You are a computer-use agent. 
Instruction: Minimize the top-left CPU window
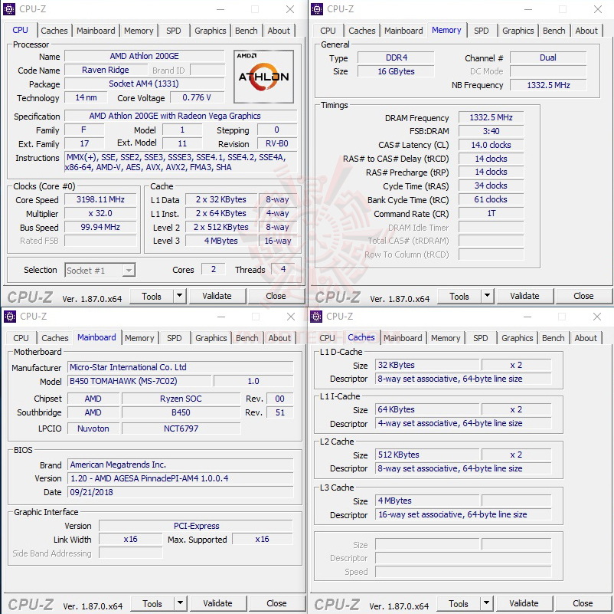point(220,9)
